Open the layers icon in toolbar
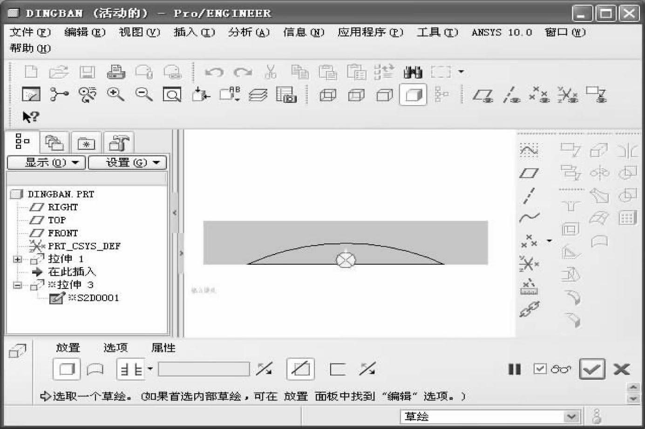Screen dimensions: 645x429 point(258,95)
